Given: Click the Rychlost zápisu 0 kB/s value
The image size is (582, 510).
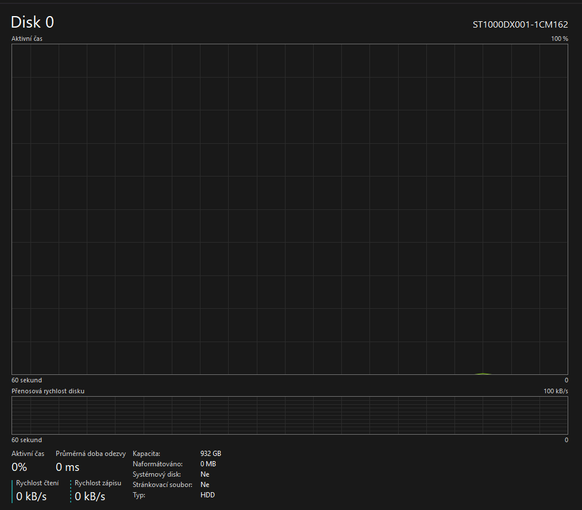Looking at the screenshot, I should click(x=90, y=496).
